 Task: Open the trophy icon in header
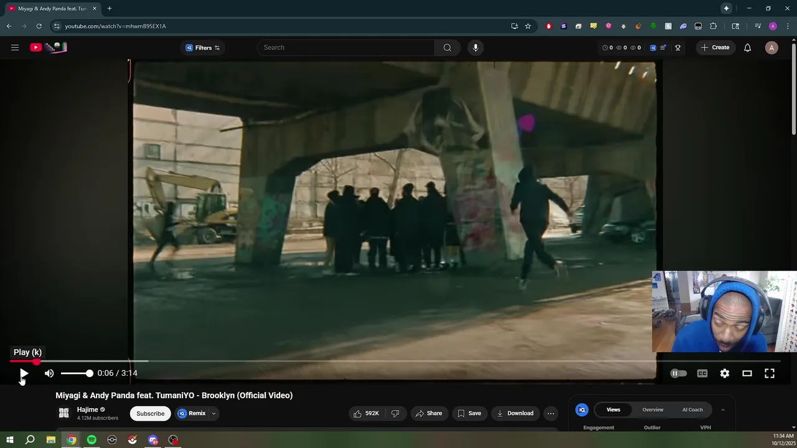[x=677, y=48]
